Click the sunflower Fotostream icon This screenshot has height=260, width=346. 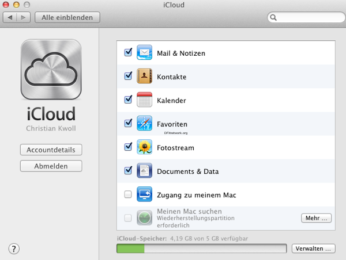(144, 147)
